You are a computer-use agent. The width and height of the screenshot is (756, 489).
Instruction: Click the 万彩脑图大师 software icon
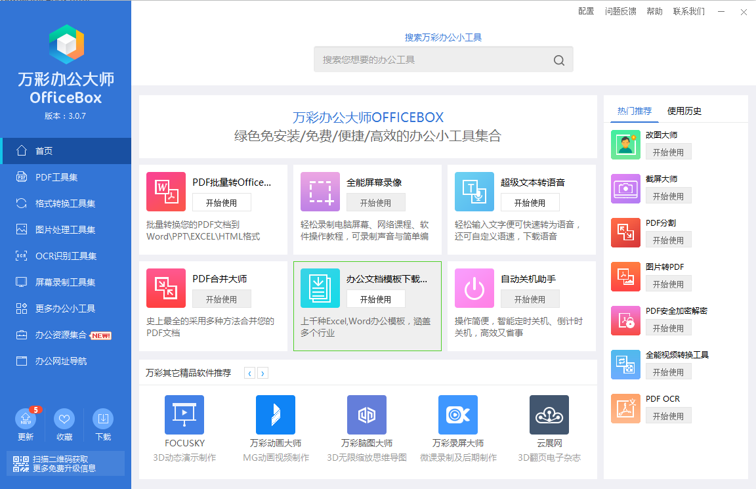point(366,415)
